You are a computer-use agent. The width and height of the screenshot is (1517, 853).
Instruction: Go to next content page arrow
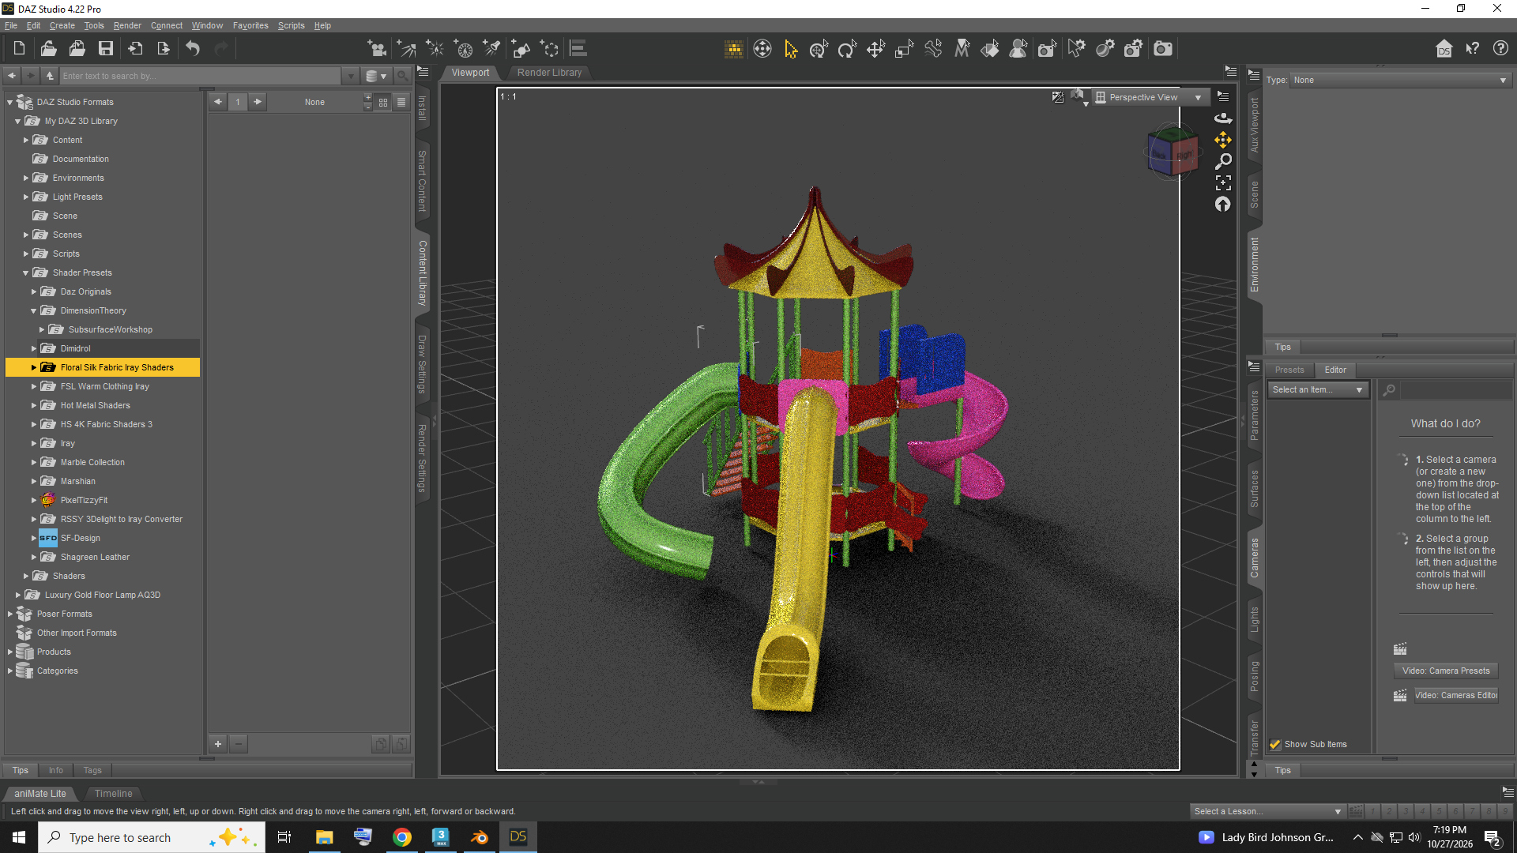click(257, 102)
